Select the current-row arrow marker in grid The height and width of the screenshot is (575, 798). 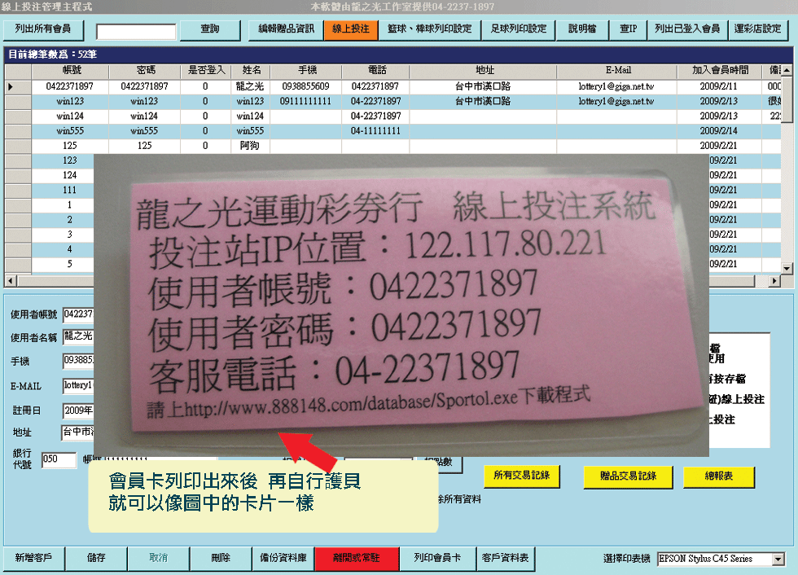click(11, 87)
